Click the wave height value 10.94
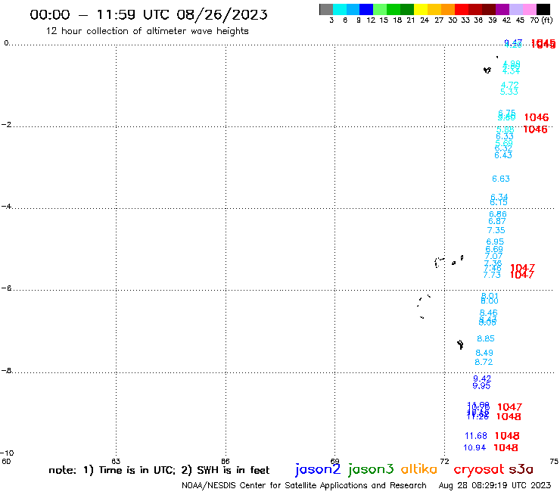This screenshot has width=560, height=492. point(474,447)
